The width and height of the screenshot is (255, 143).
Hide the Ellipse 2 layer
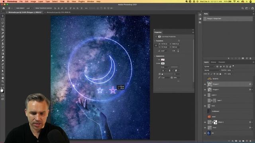pyautogui.click(x=205, y=122)
